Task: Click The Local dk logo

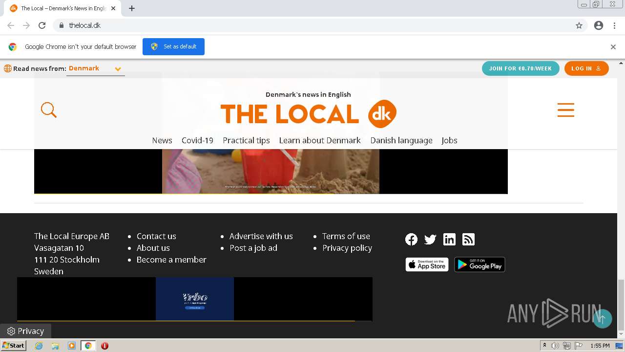Action: [308, 113]
